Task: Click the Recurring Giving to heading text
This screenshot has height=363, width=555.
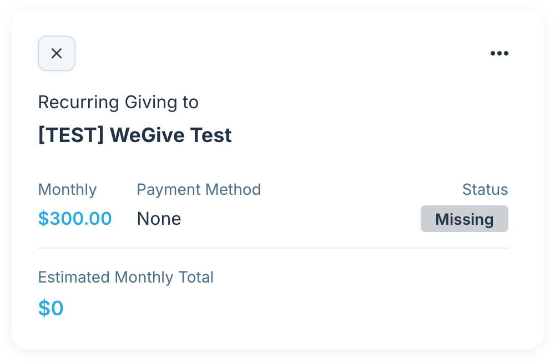Action: [x=118, y=102]
